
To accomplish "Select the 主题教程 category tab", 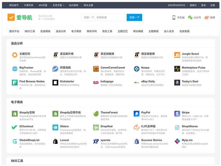I will pyautogui.click(x=154, y=31).
